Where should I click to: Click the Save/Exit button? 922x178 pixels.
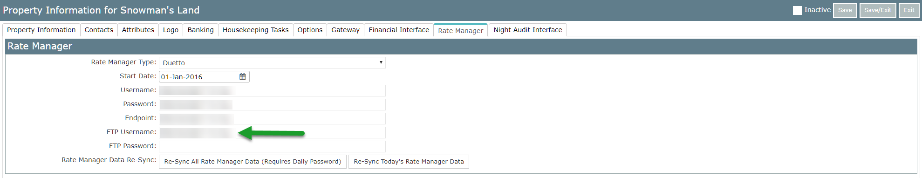coord(878,10)
